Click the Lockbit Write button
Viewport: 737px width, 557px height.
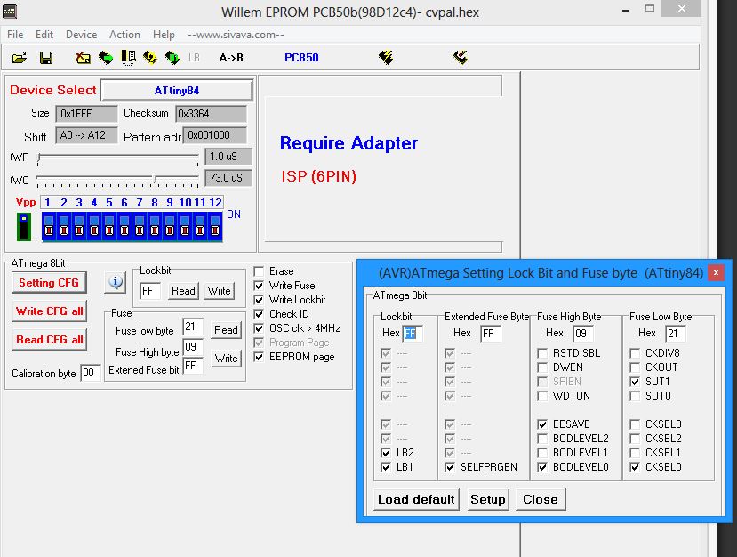point(220,291)
